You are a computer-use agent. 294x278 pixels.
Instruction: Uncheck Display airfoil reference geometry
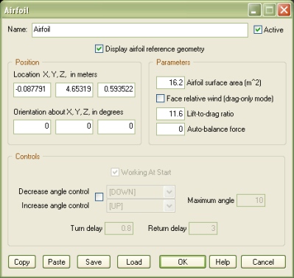point(99,49)
